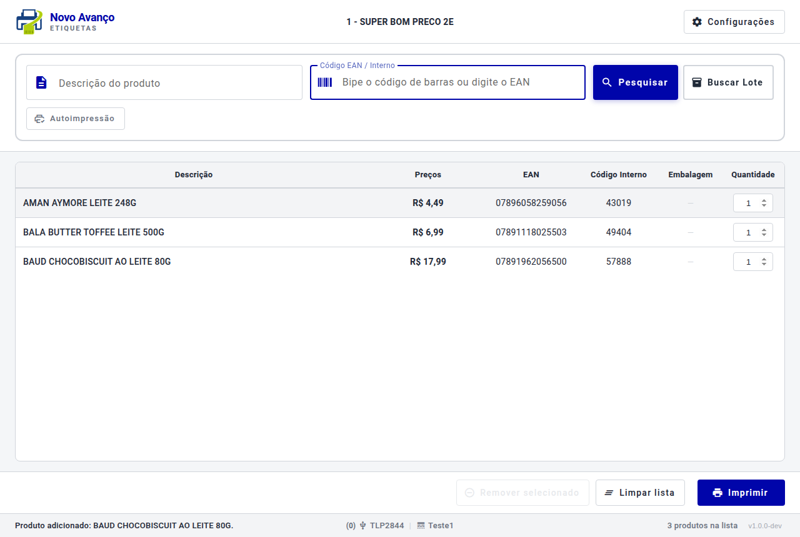The height and width of the screenshot is (537, 800).
Task: Click internal code 57888
Action: click(x=619, y=262)
